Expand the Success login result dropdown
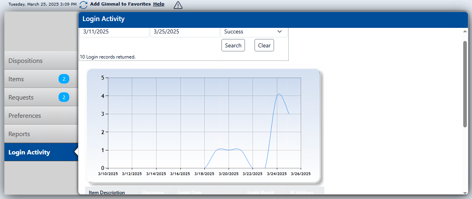Screen dimensions: 472x199 coord(254,32)
